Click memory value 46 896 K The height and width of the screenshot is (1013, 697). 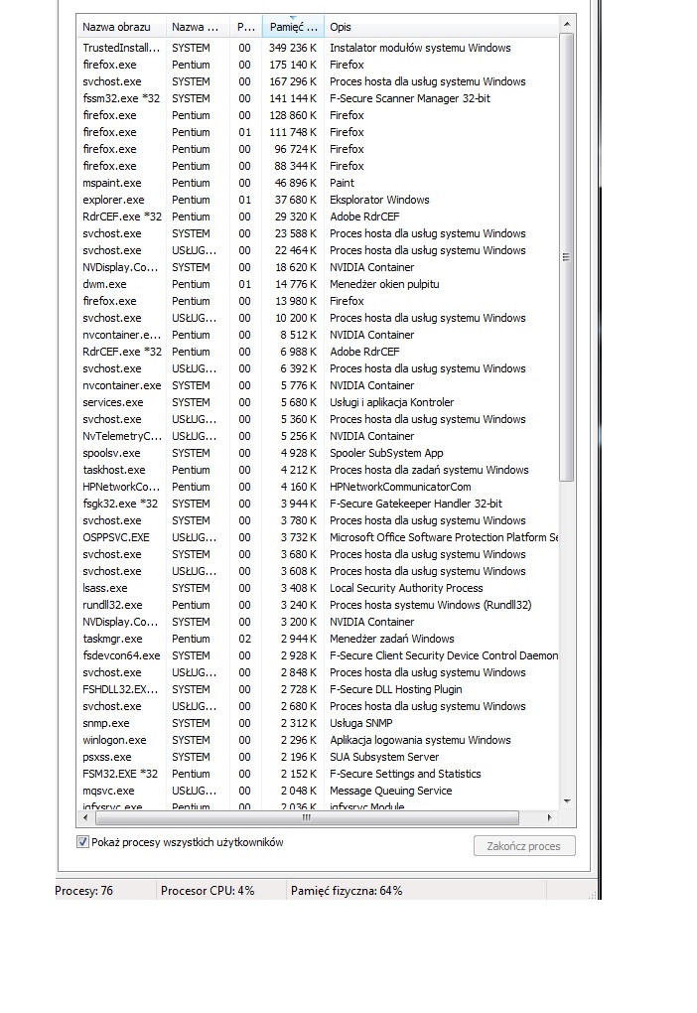pyautogui.click(x=296, y=183)
